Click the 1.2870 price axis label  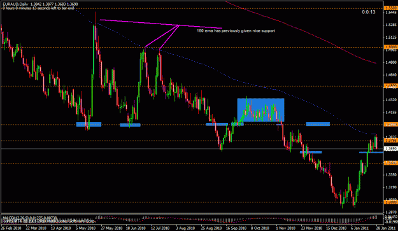click(x=390, y=212)
